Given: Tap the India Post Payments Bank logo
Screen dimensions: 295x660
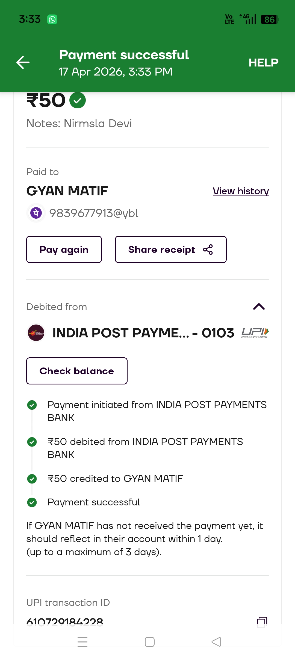Looking at the screenshot, I should click(x=36, y=333).
